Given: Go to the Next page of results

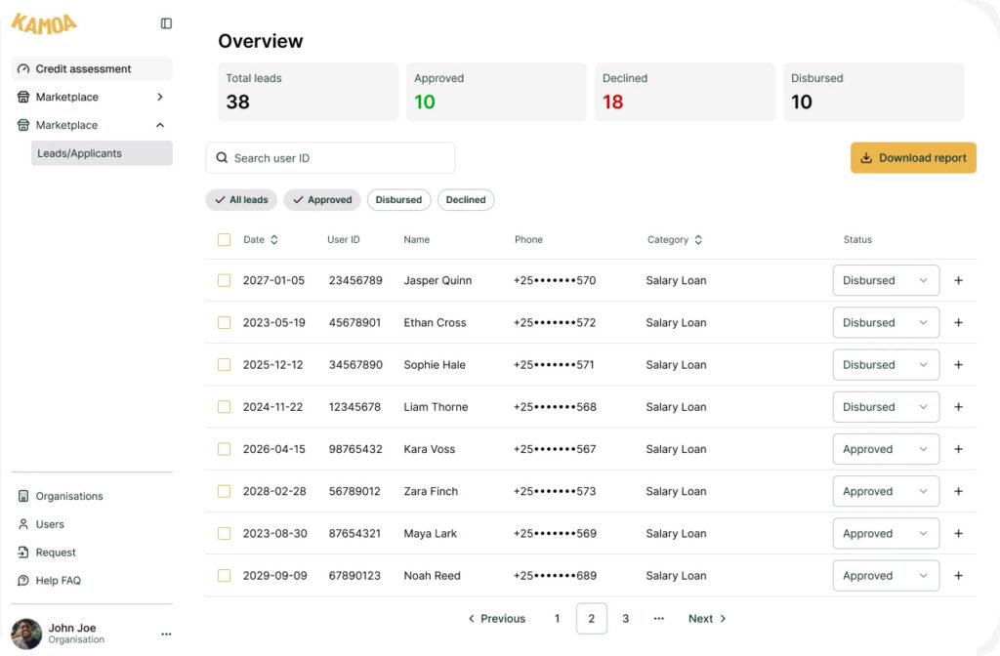Looking at the screenshot, I should pyautogui.click(x=707, y=619).
